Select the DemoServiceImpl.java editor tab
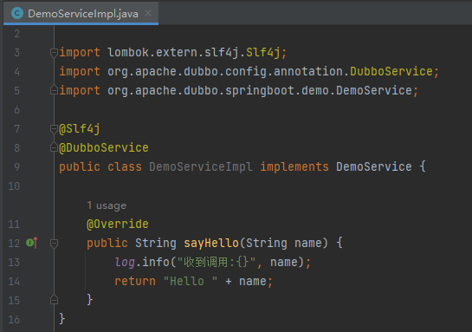The height and width of the screenshot is (332, 472). (x=81, y=13)
